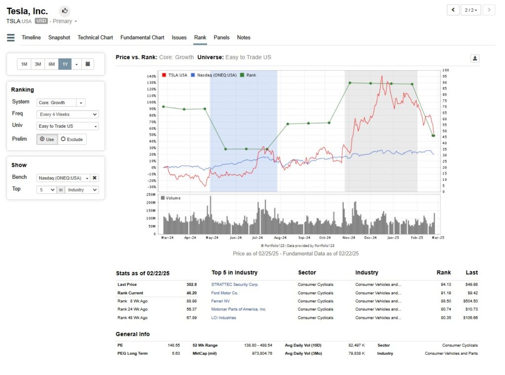Viewport: 505px width, 375px height.
Task: Open the Univ dropdown Easy to Trade US
Action: point(68,126)
